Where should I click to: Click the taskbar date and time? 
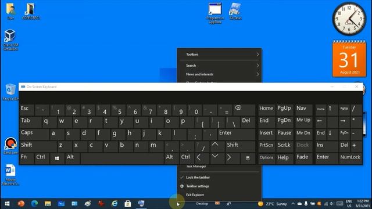pos(363,204)
